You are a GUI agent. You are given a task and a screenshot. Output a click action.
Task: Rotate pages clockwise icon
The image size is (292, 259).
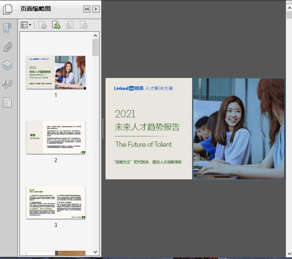[x=83, y=25]
